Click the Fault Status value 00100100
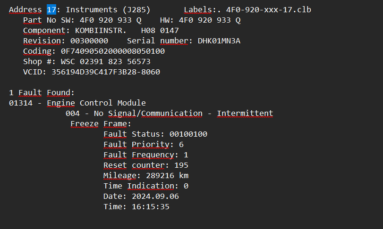This screenshot has width=383, height=229. [x=188, y=134]
